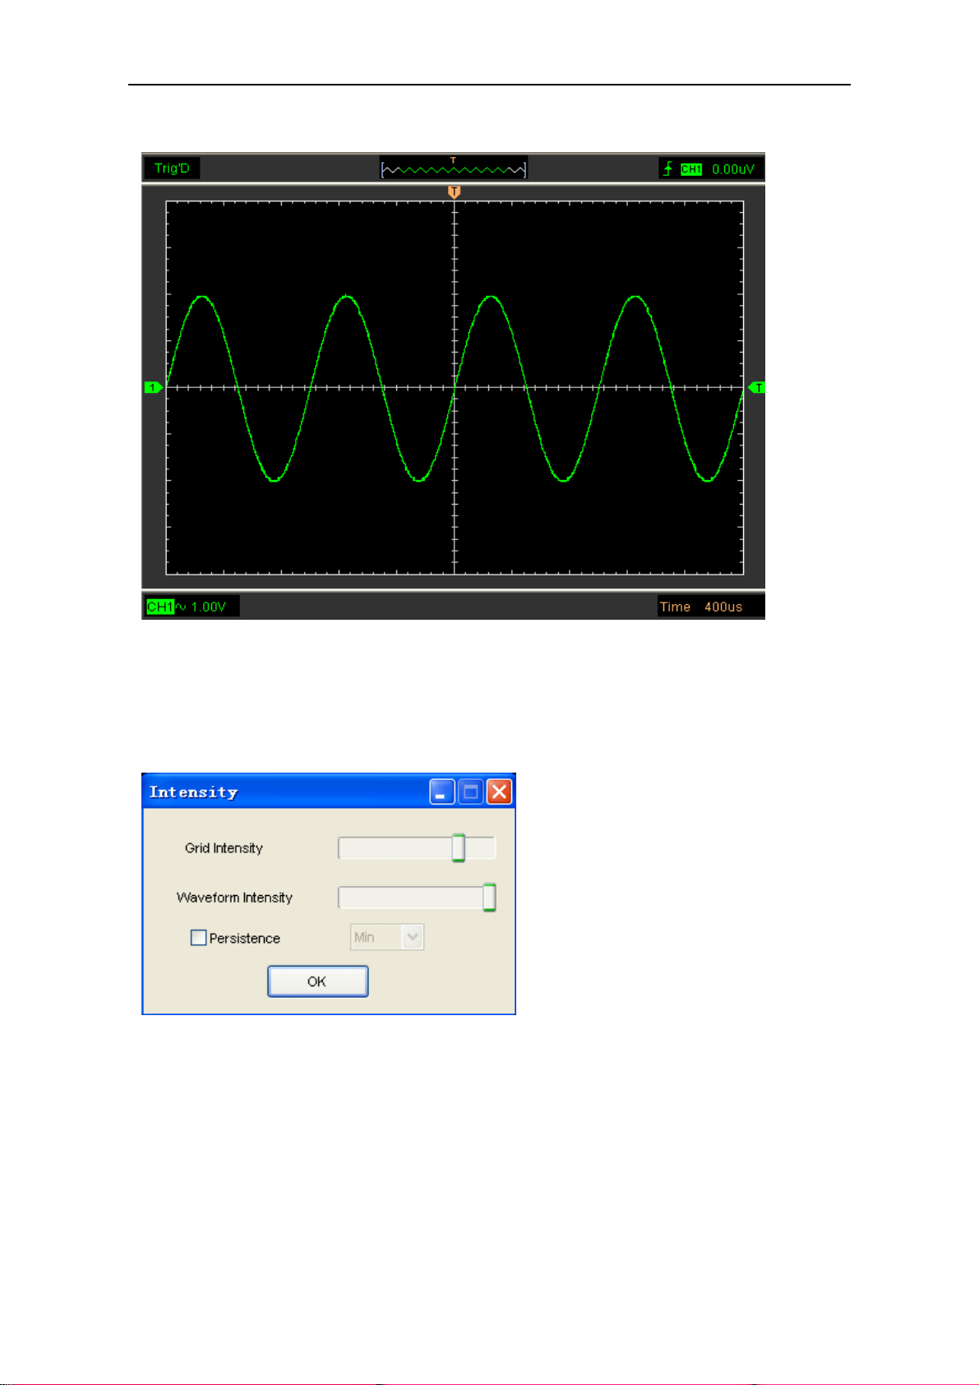Click the disabled maximize button of the Intensity dialog
Viewport: 979px width, 1385px height.
470,792
